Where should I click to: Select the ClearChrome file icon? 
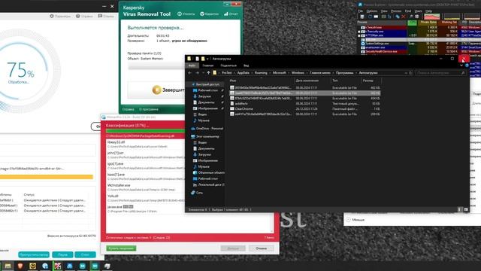coord(232,108)
